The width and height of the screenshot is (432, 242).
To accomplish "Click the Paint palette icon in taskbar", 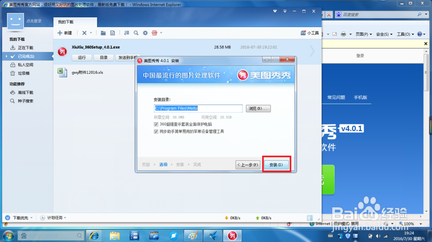I will [193, 236].
